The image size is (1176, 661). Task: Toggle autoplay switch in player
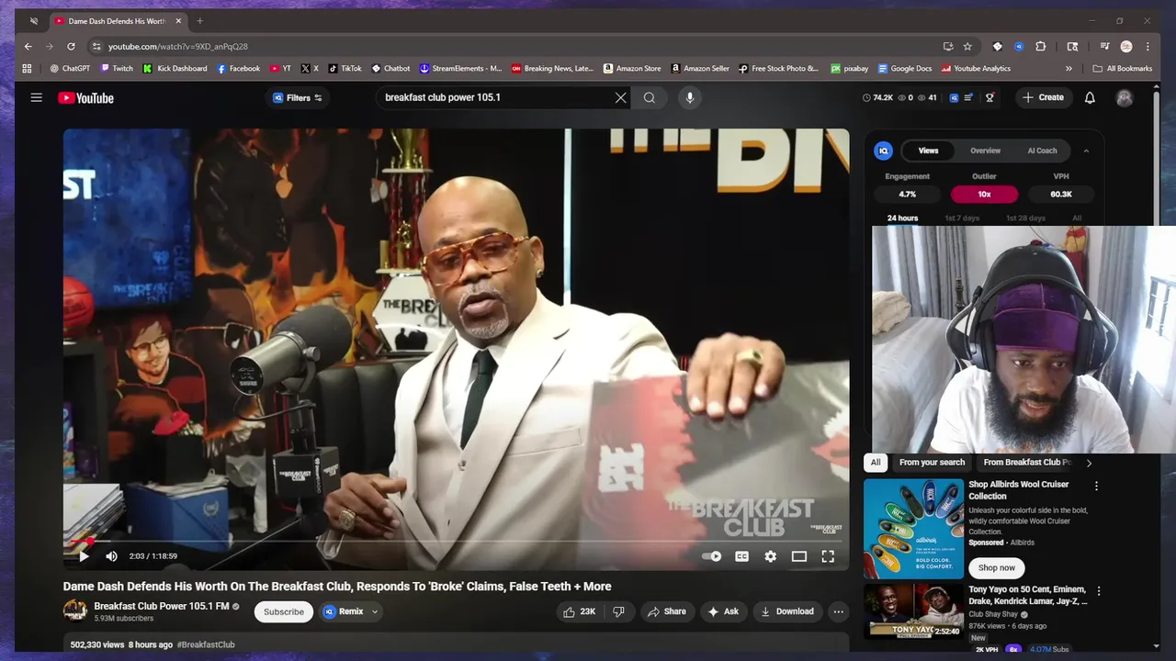click(712, 556)
